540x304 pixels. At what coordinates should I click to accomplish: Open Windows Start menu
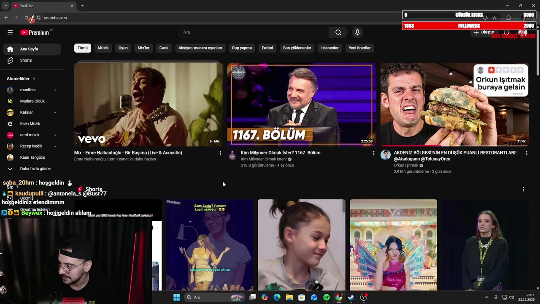[x=177, y=297]
